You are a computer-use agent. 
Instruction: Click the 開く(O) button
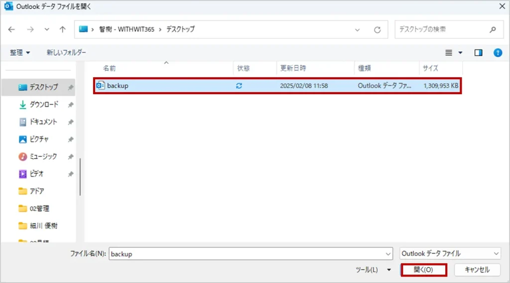coord(423,270)
